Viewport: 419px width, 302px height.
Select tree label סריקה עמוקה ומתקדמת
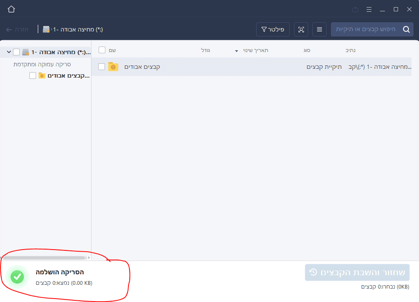pyautogui.click(x=42, y=64)
